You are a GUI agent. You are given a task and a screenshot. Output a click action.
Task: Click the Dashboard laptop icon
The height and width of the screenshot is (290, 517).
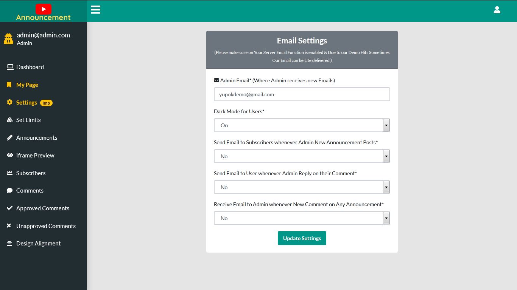10,67
